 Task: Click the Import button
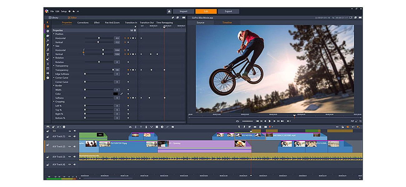click(x=183, y=11)
